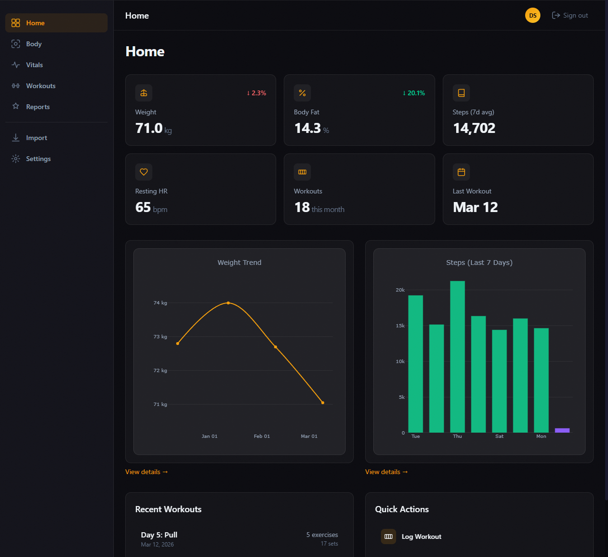Viewport: 608px width, 557px height.
Task: Click the Steps 7d avg card icon
Action: [x=461, y=93]
